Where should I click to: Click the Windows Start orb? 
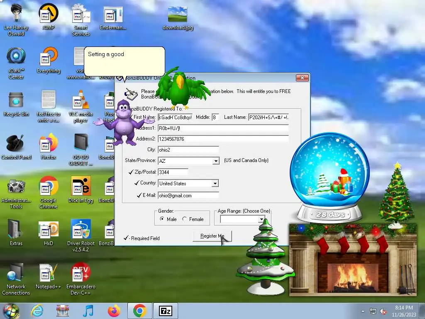[x=11, y=311]
